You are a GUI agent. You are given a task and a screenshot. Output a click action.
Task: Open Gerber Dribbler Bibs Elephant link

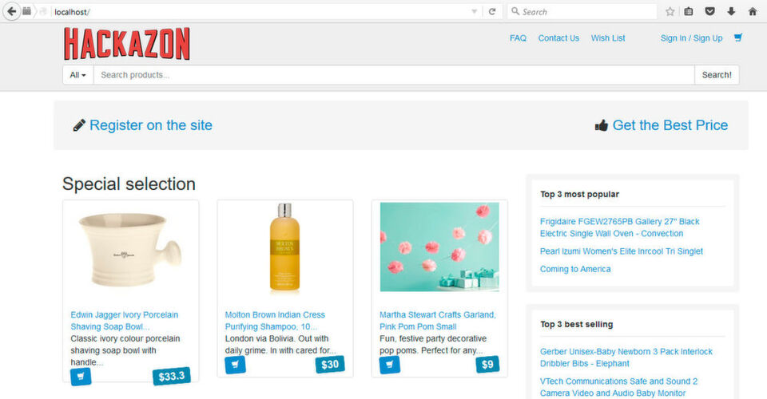tap(626, 358)
